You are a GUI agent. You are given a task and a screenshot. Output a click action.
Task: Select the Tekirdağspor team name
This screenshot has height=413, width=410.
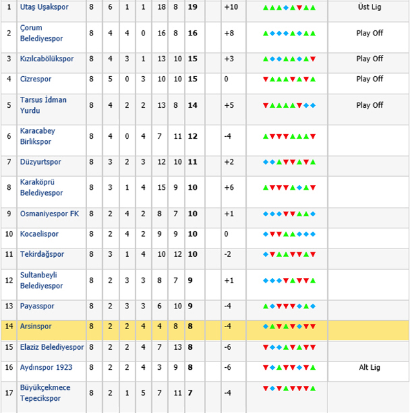pyautogui.click(x=42, y=254)
